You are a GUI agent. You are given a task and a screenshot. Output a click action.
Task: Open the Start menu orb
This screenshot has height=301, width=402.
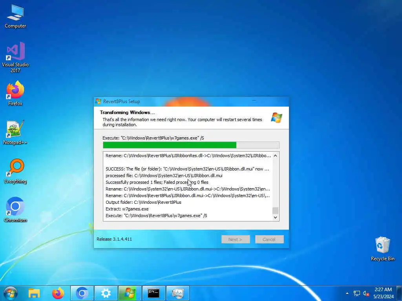click(11, 293)
